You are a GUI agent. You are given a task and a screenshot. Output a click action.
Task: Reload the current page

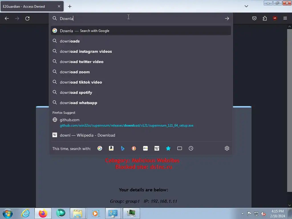click(x=27, y=19)
